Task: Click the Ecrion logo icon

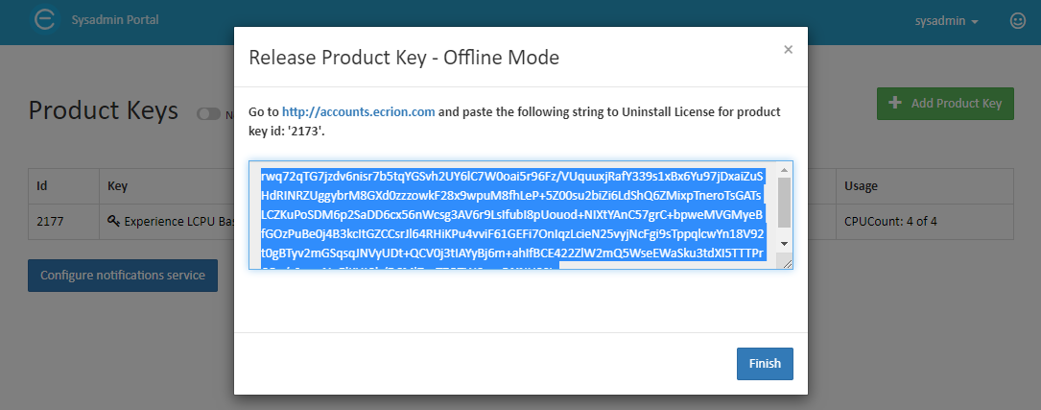Action: pos(44,19)
